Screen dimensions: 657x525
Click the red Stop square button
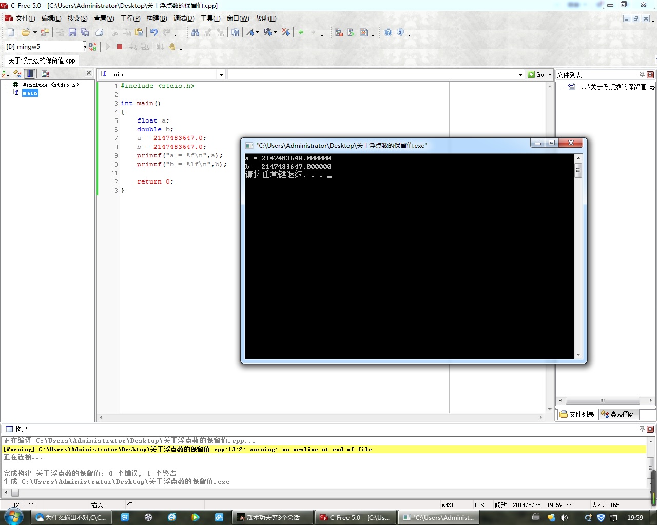click(x=120, y=47)
